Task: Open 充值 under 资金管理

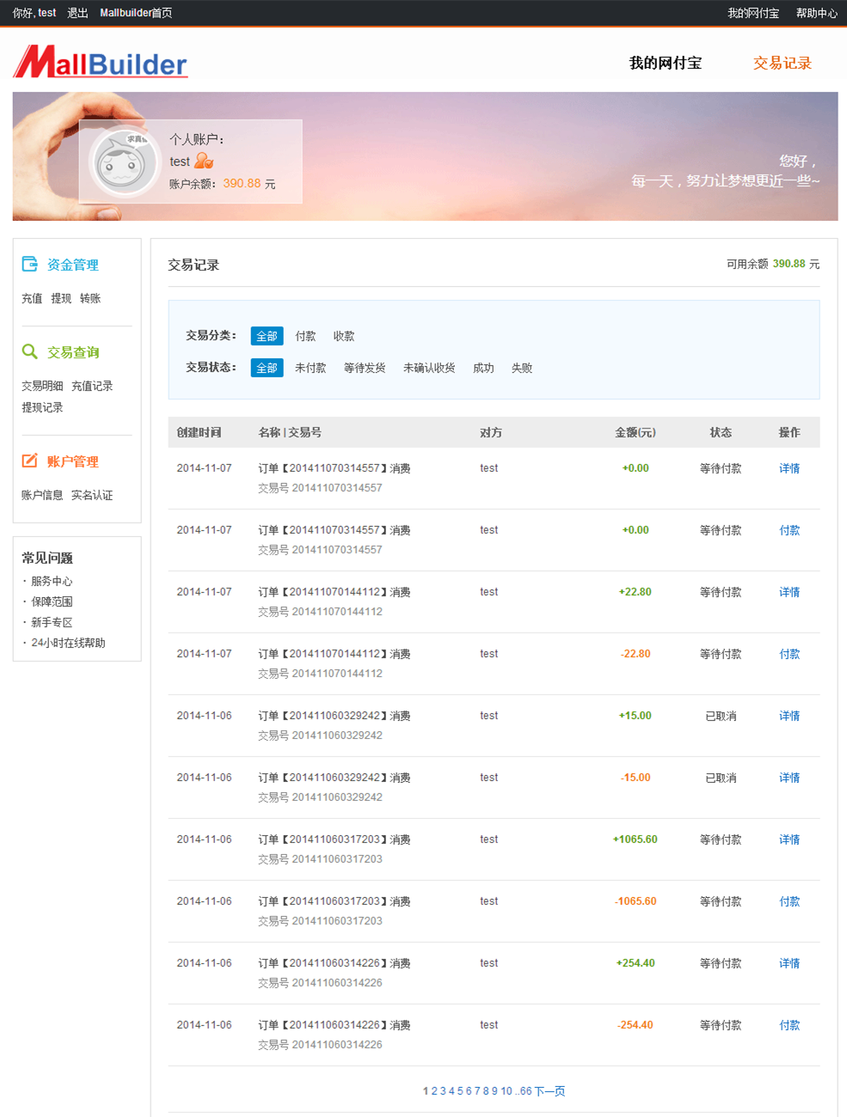Action: [32, 298]
